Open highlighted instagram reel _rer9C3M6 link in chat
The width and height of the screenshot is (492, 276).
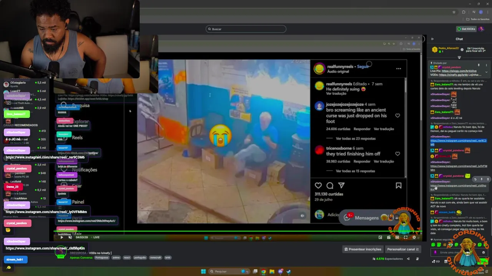pos(458,142)
